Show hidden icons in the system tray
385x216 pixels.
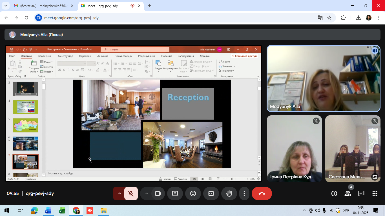[x=304, y=210]
